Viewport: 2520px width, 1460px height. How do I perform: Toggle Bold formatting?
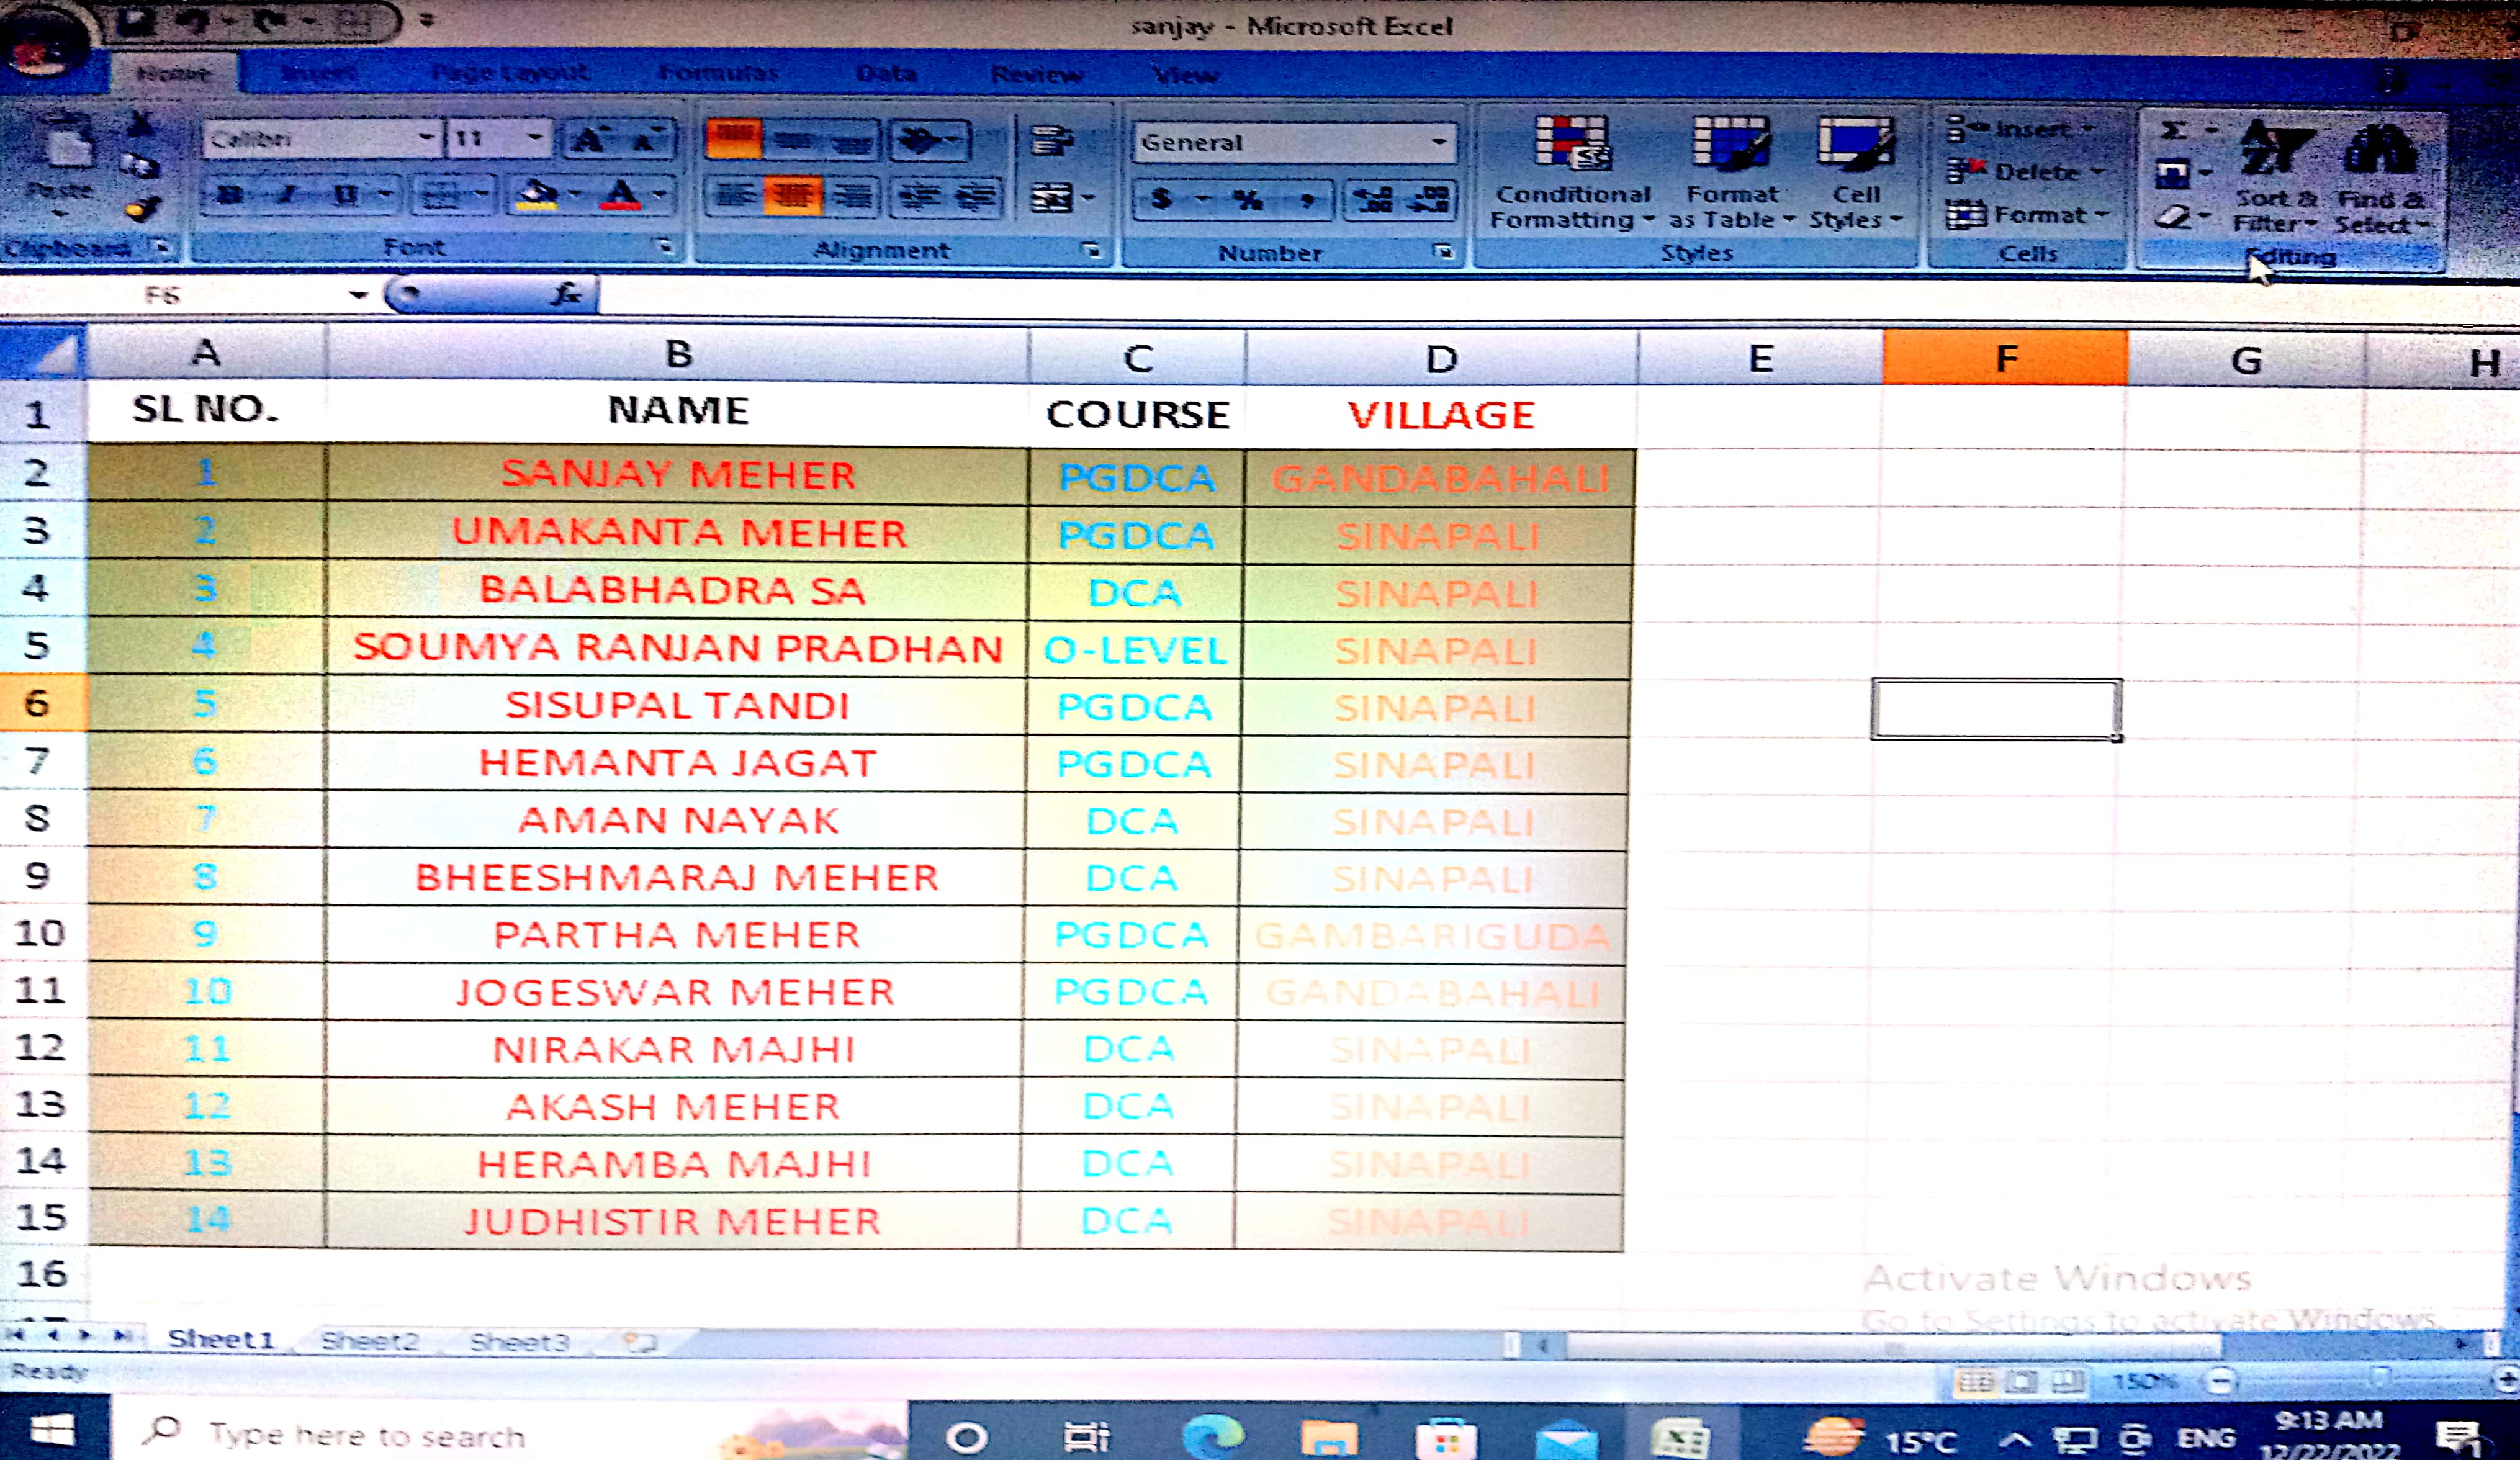[230, 195]
